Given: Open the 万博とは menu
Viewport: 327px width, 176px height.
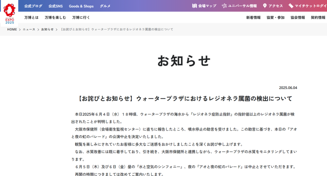Looking at the screenshot, I should coord(31,17).
